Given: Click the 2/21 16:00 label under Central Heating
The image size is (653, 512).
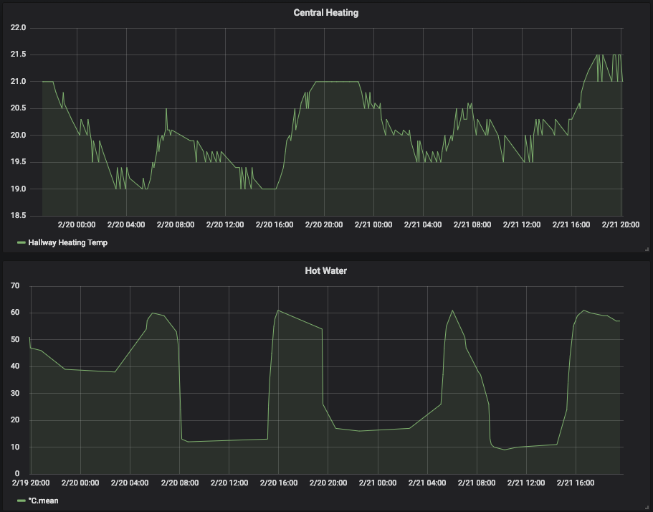Looking at the screenshot, I should click(x=571, y=224).
